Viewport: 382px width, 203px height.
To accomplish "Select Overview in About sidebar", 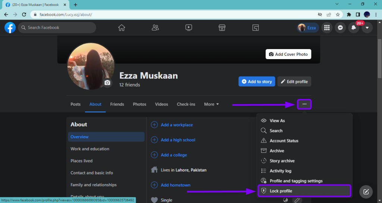I will click(x=106, y=137).
